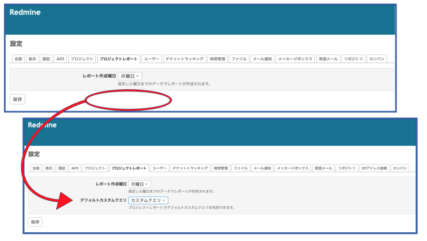Viewport: 427px width, 241px height.
Task: Click 保存 button in lower window
Action: (35, 222)
